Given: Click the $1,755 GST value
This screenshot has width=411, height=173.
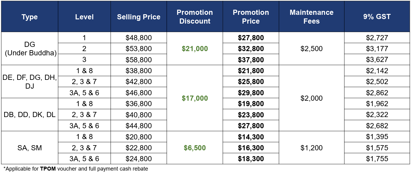Looking at the screenshot, I should 377,159.
